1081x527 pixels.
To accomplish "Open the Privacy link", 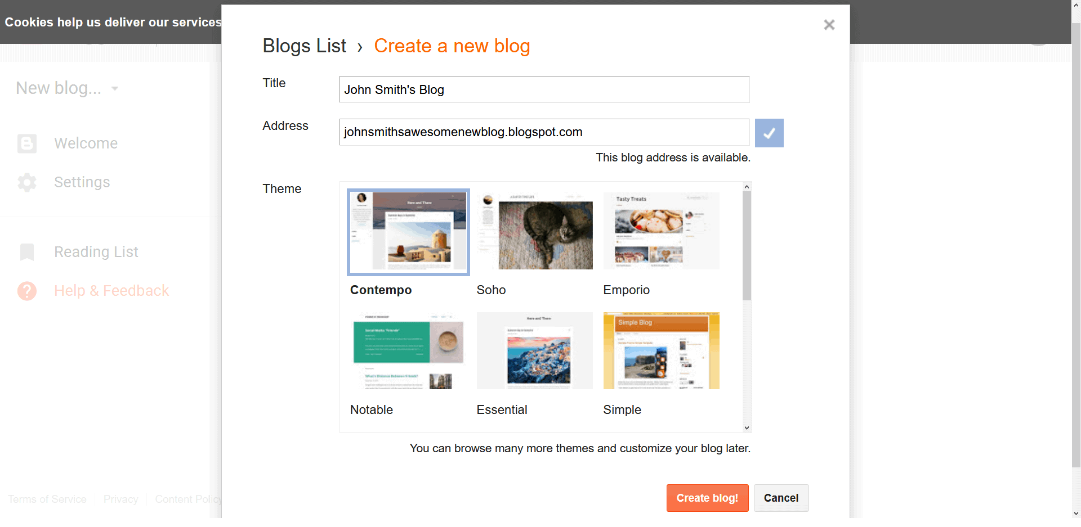I will [120, 499].
